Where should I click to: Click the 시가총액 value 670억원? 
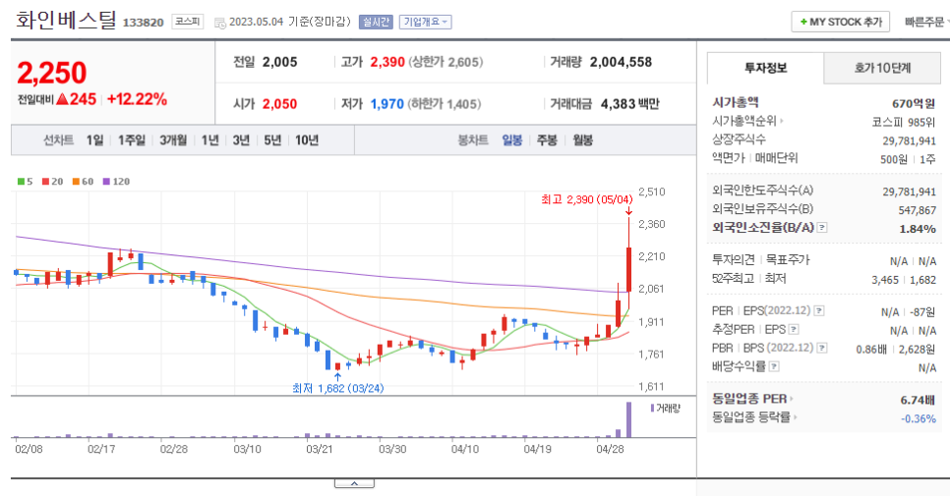pos(914,103)
